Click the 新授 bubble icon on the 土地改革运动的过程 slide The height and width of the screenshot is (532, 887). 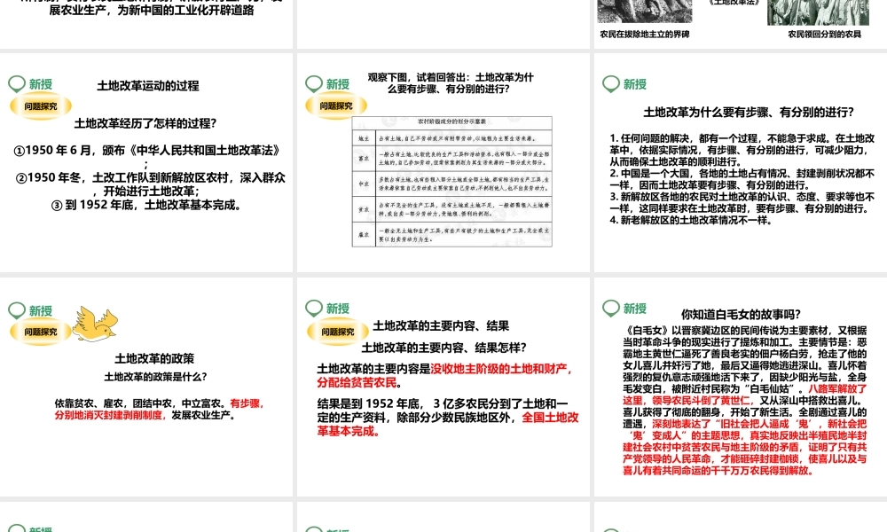(17, 83)
